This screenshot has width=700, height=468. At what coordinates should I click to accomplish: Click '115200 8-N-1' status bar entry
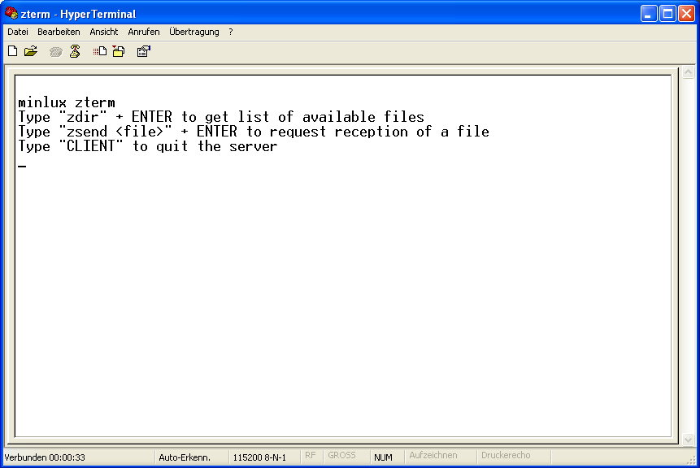tap(259, 457)
